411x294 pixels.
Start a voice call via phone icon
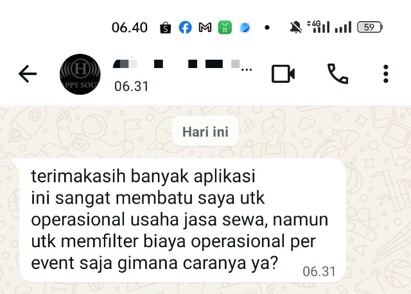pos(338,74)
